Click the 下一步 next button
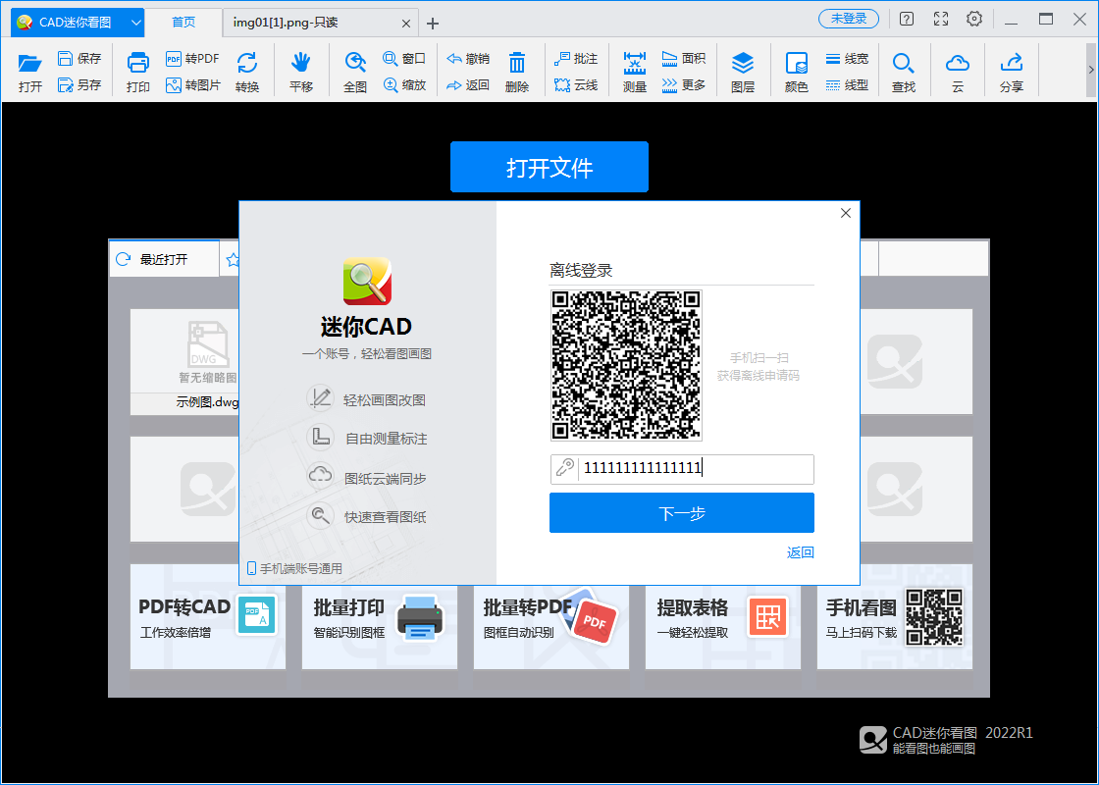1099x785 pixels. (x=681, y=512)
